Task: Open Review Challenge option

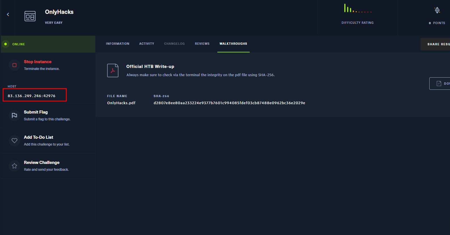Action: tap(42, 163)
